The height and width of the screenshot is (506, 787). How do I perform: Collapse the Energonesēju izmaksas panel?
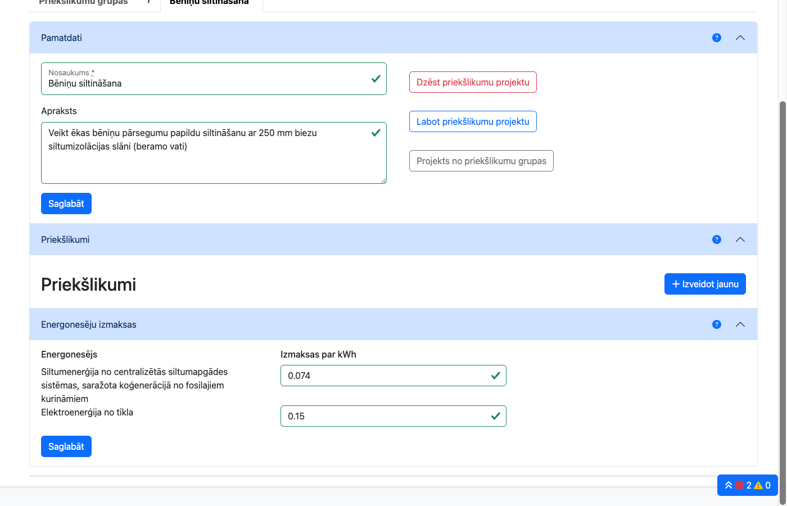pos(740,324)
